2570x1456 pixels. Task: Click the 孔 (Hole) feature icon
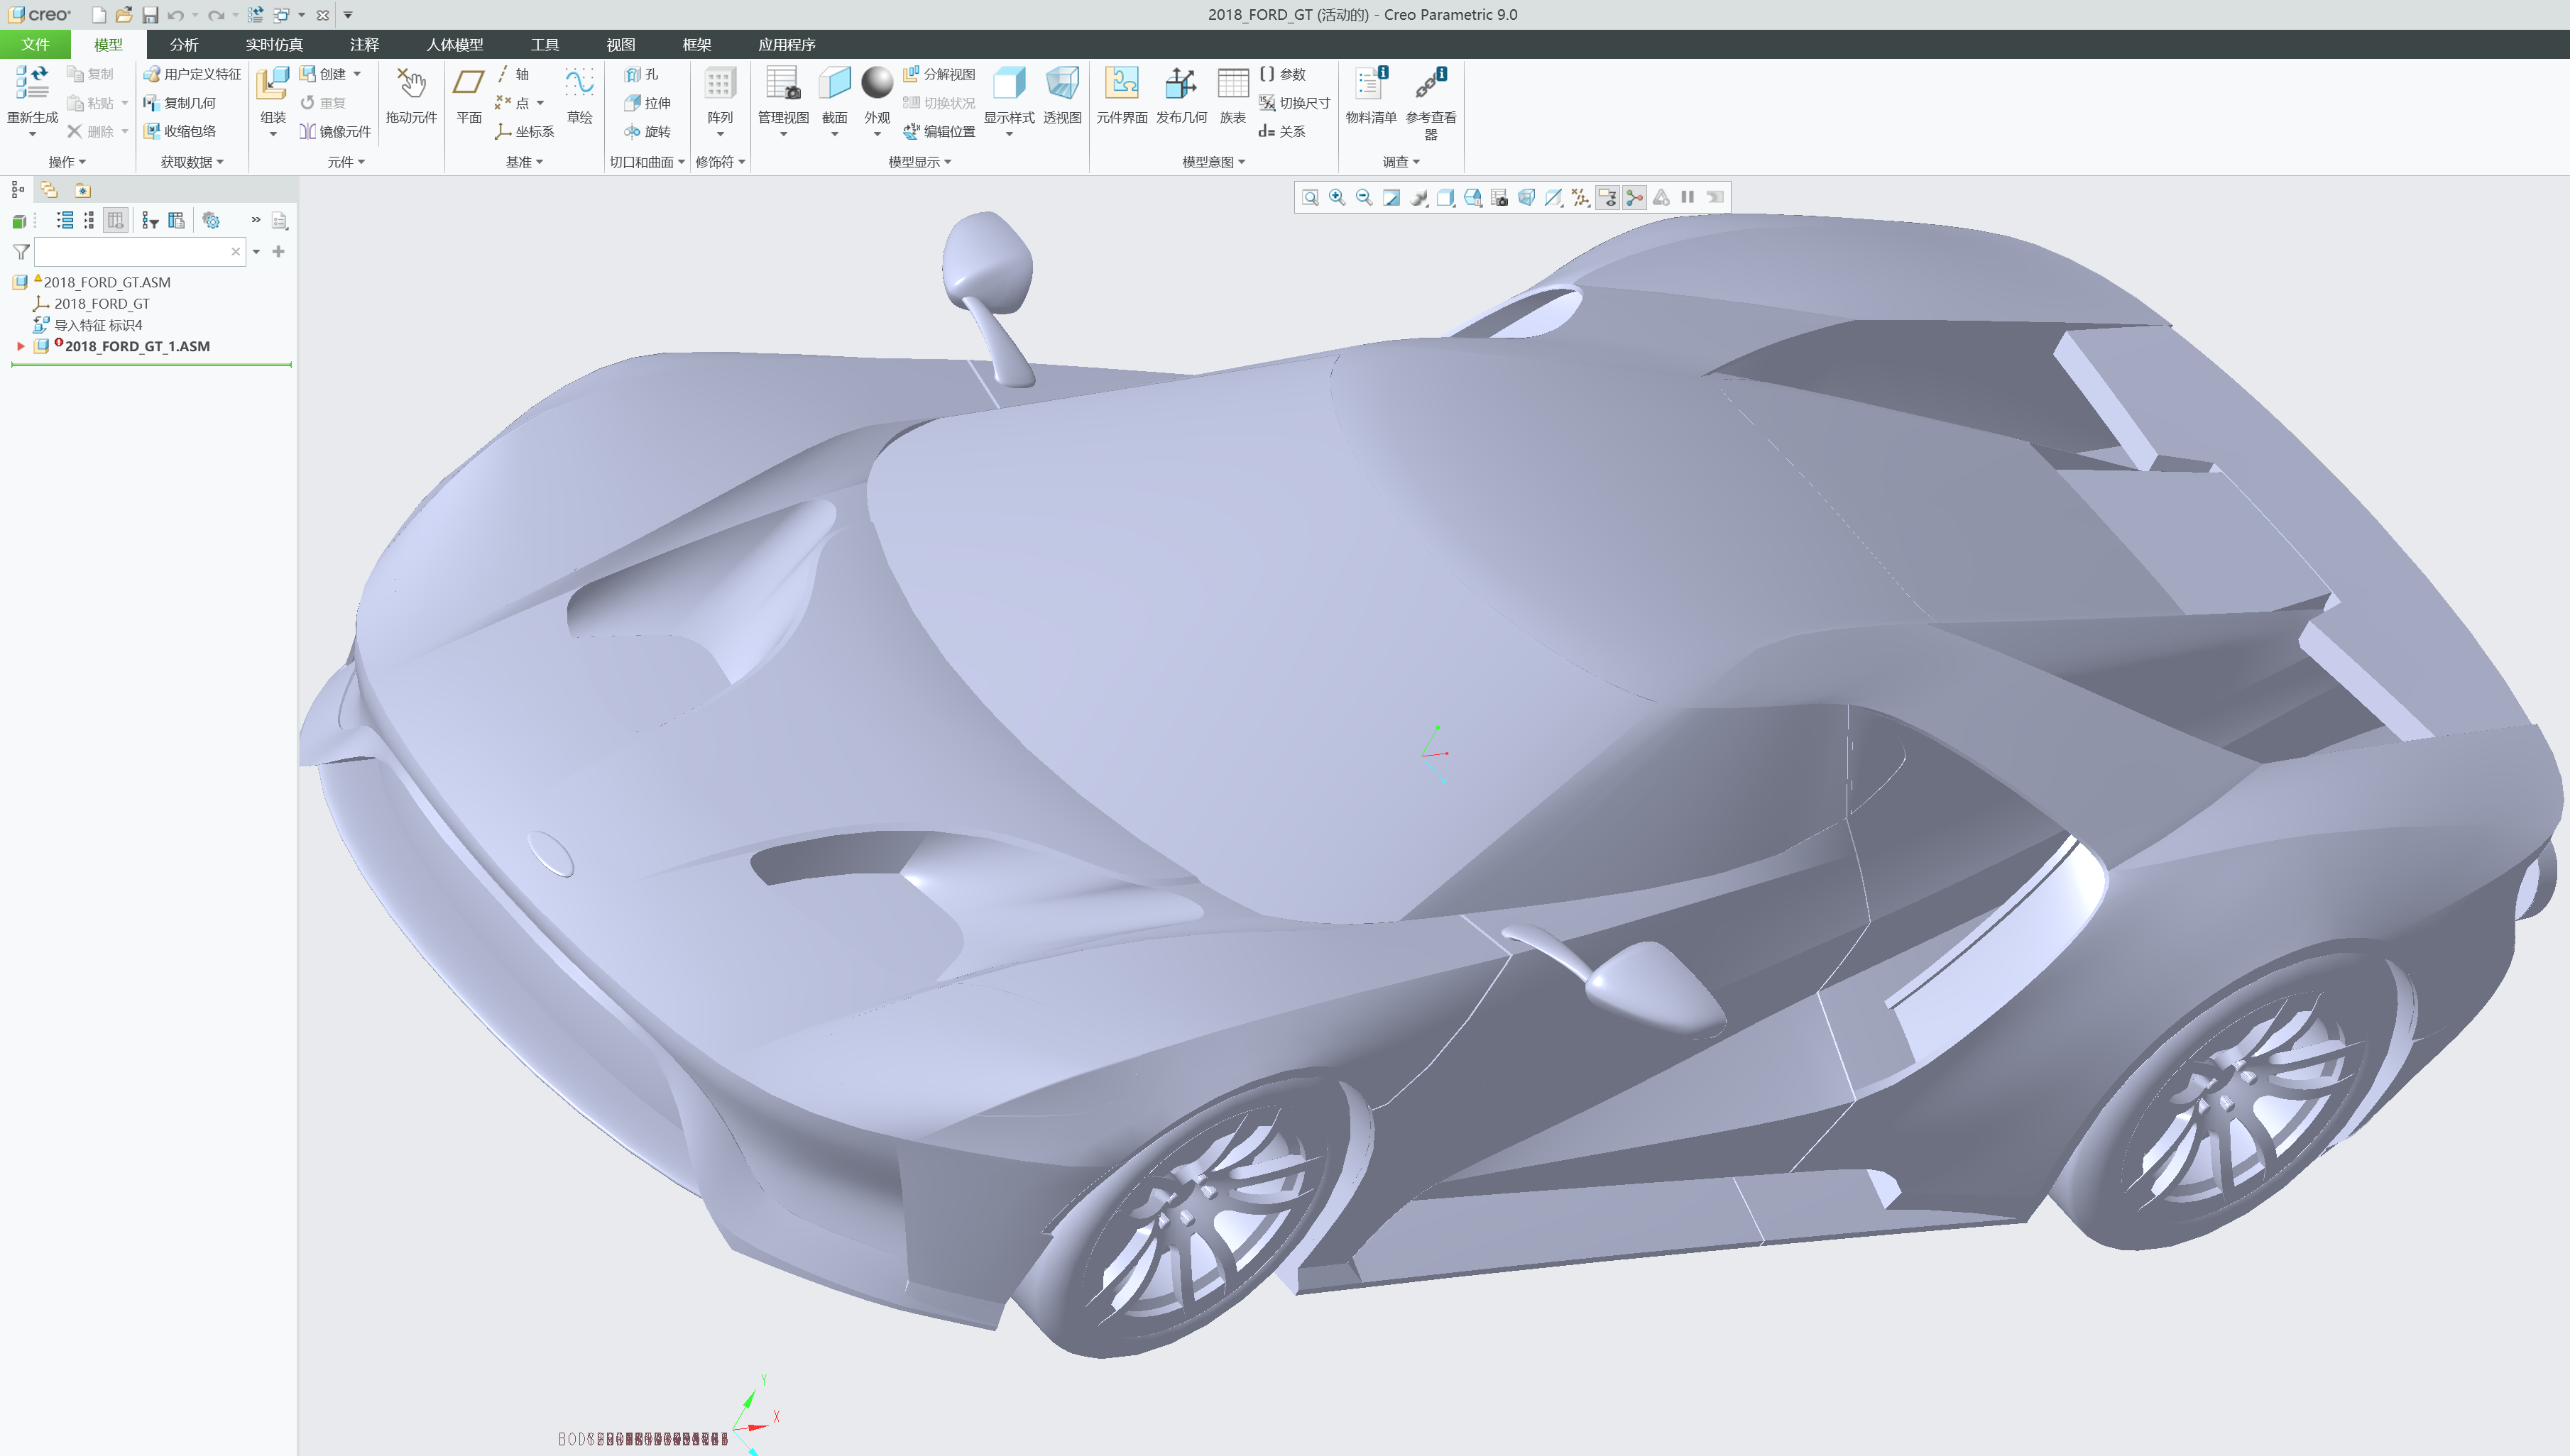pyautogui.click(x=633, y=75)
